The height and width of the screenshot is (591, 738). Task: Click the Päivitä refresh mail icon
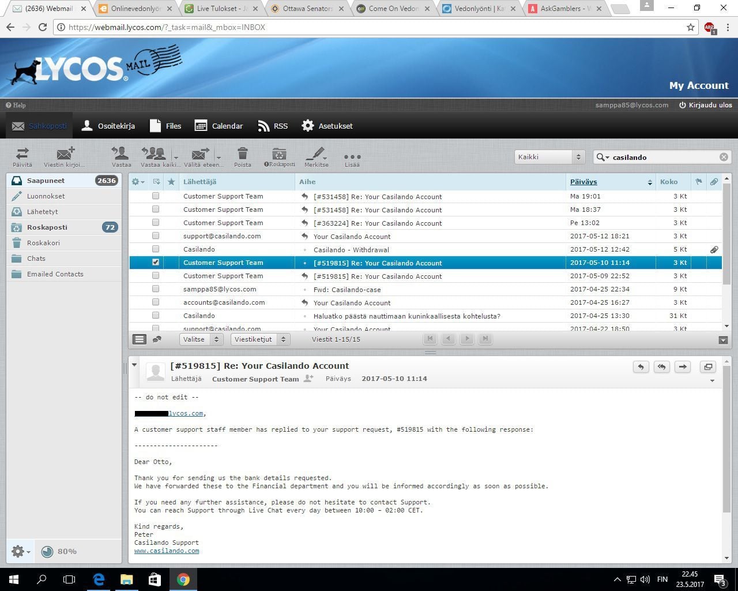coord(22,156)
